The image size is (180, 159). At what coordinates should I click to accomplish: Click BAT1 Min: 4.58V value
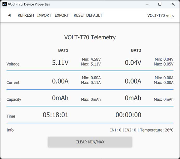[x=91, y=59]
